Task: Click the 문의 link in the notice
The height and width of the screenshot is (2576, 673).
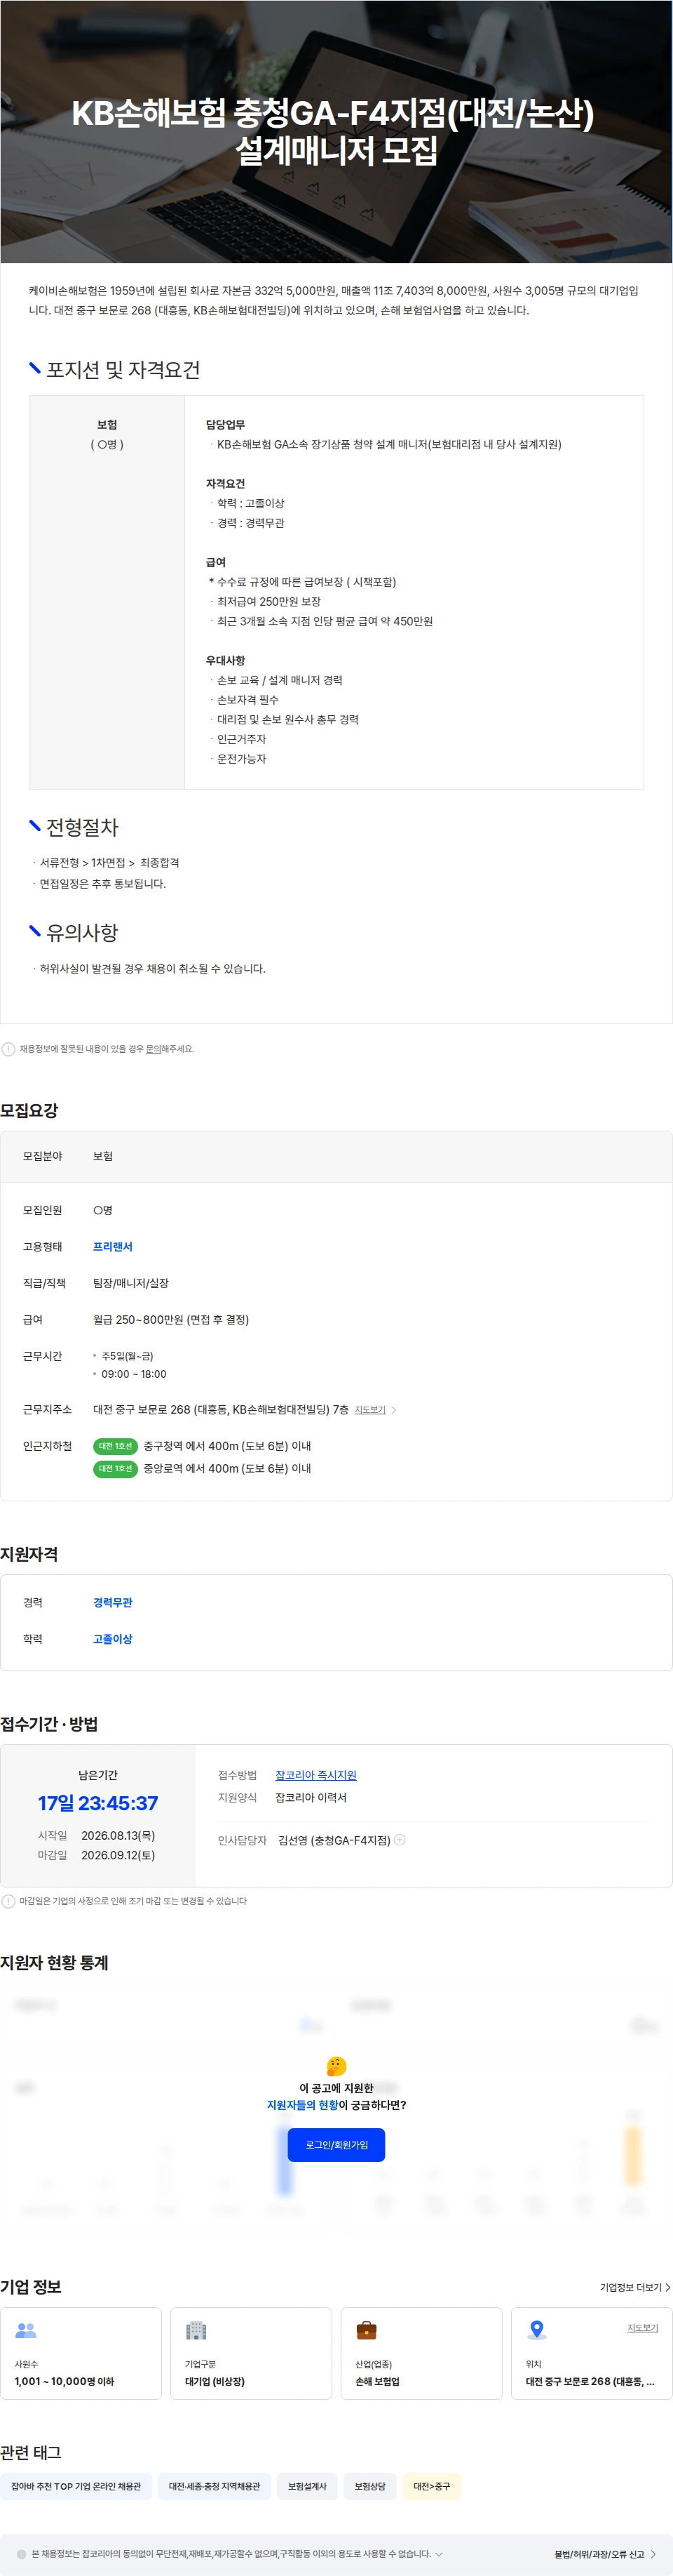Action: point(153,1048)
